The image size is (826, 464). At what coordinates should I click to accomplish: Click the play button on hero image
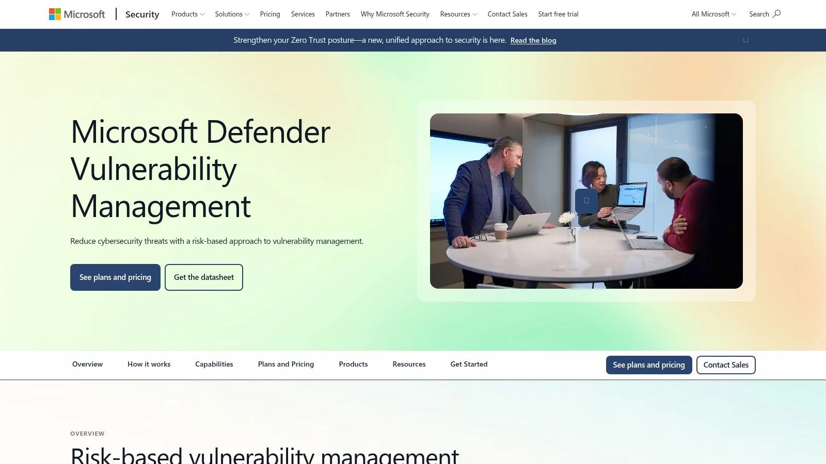(586, 201)
